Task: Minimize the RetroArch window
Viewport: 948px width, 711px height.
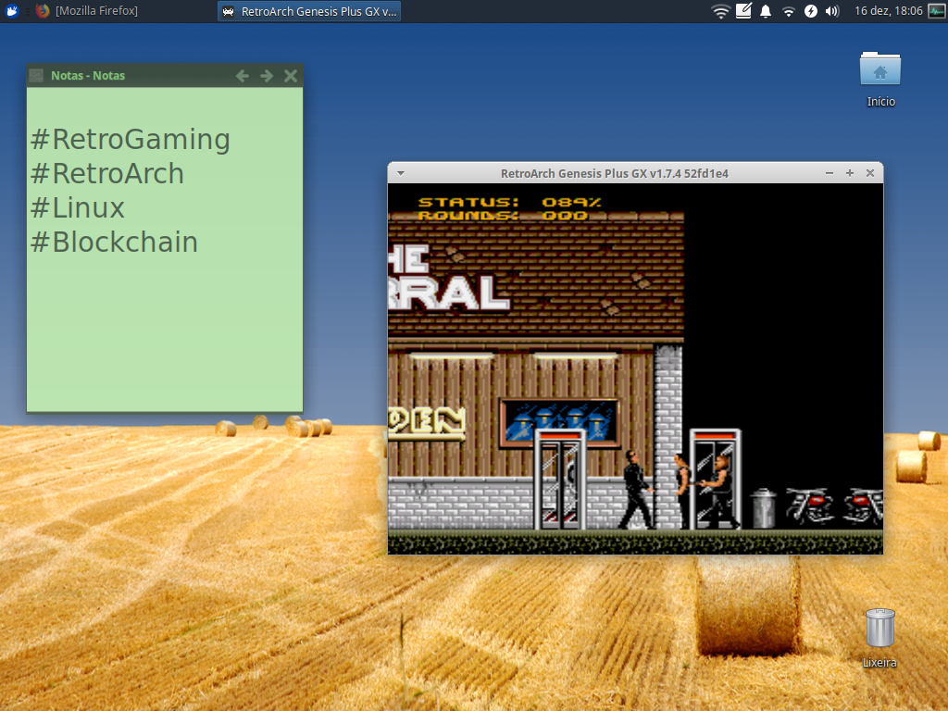Action: (x=829, y=173)
